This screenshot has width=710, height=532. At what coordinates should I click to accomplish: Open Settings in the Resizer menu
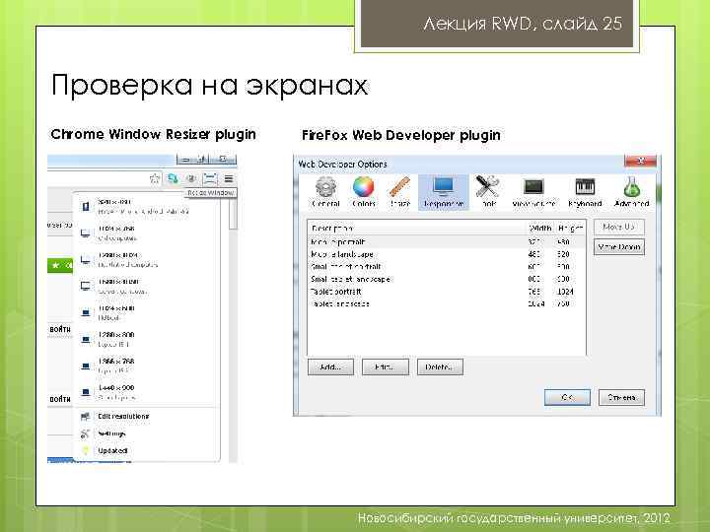[x=146, y=433]
